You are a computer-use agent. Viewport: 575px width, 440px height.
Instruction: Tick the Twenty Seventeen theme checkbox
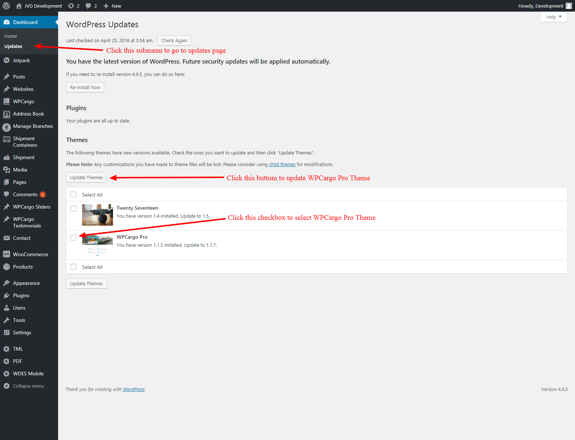pos(73,209)
